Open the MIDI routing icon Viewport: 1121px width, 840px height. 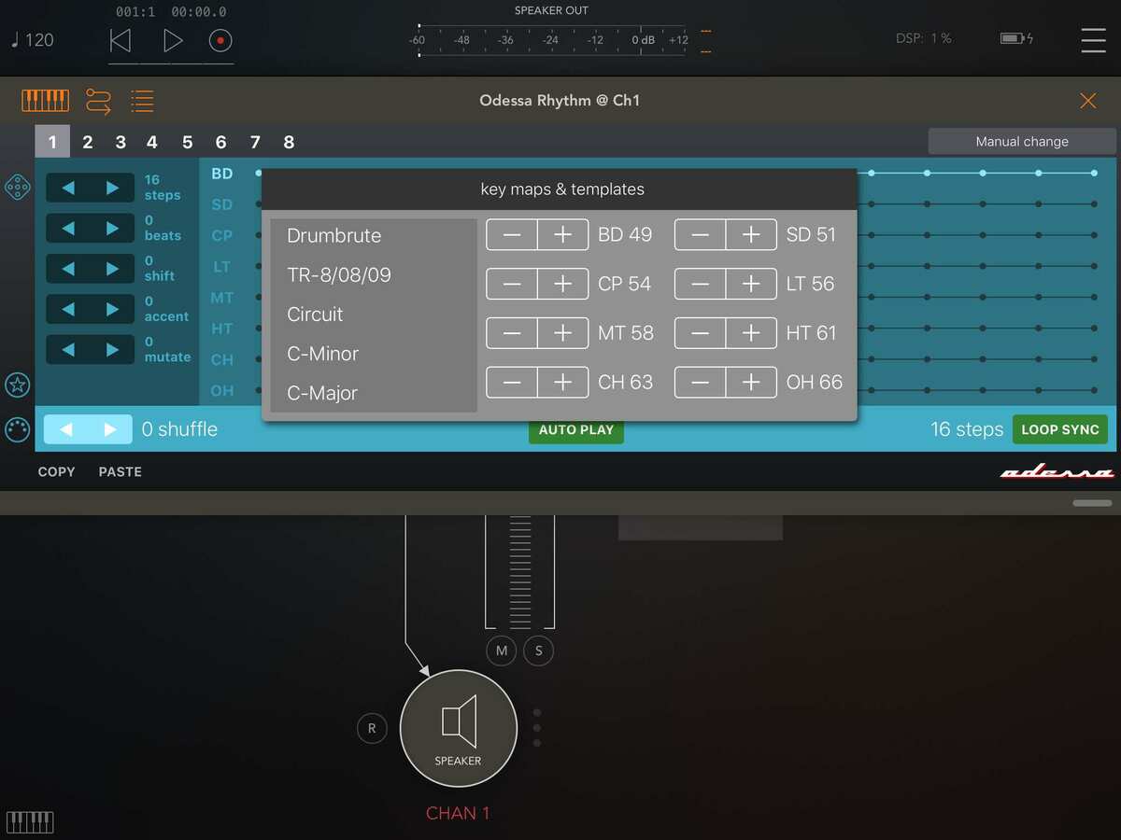[98, 101]
